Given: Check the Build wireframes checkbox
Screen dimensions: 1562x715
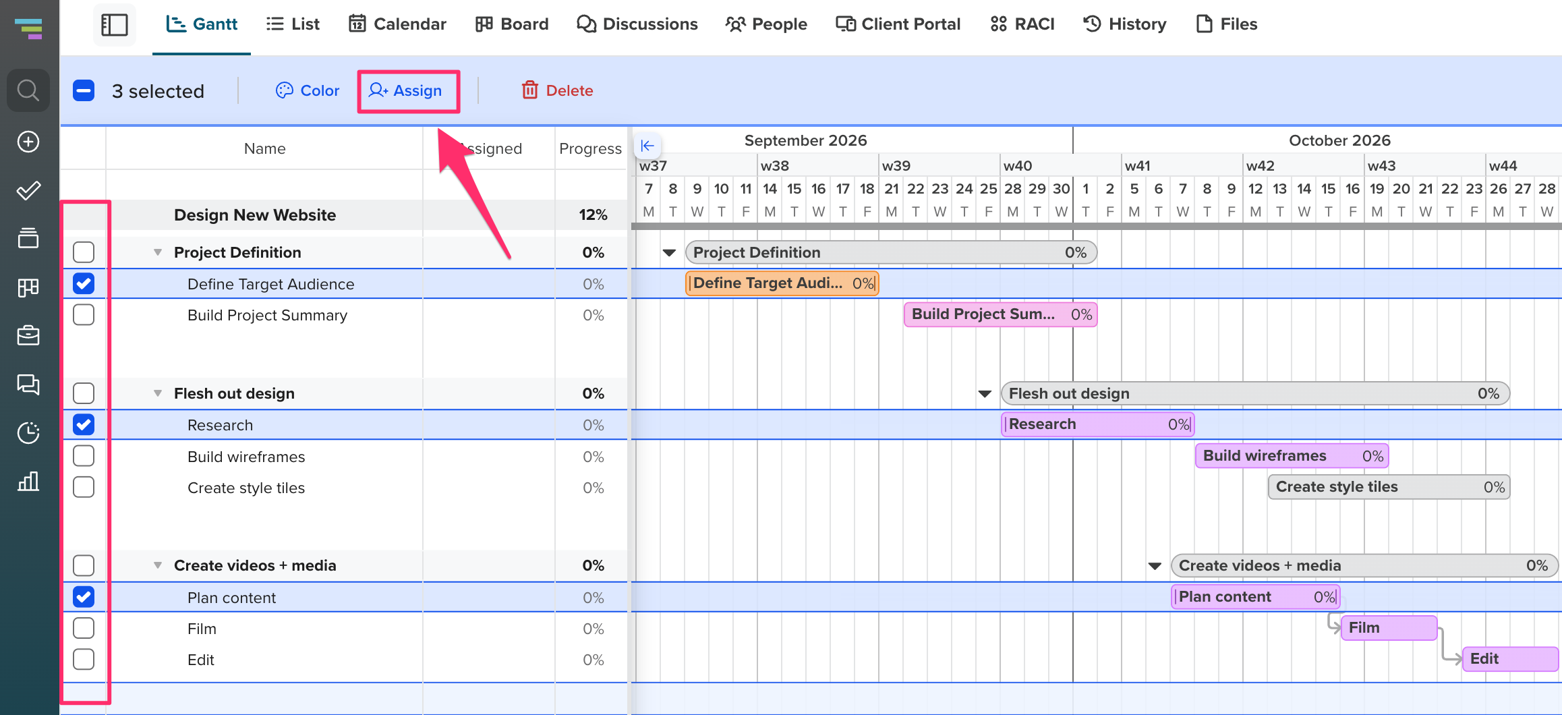Looking at the screenshot, I should [84, 456].
